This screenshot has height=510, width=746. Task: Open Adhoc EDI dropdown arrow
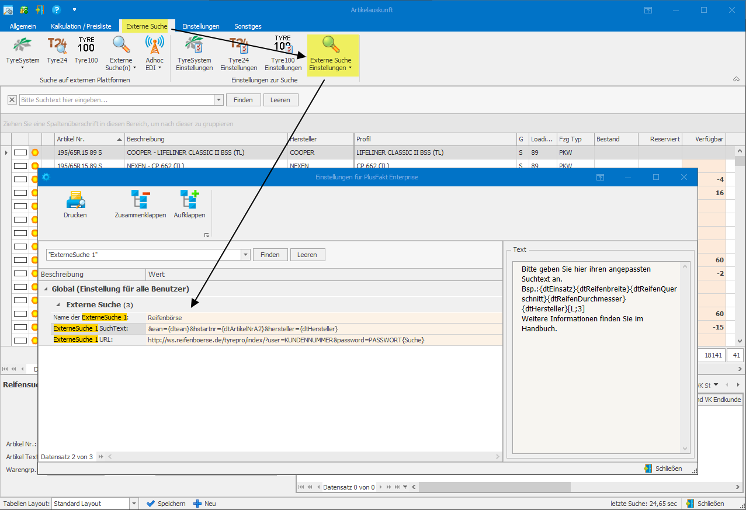159,68
